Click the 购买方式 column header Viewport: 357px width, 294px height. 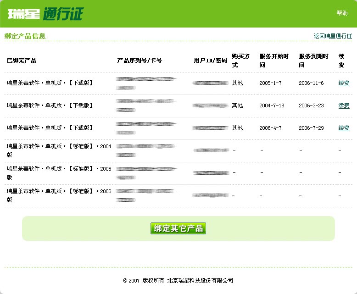click(x=240, y=61)
